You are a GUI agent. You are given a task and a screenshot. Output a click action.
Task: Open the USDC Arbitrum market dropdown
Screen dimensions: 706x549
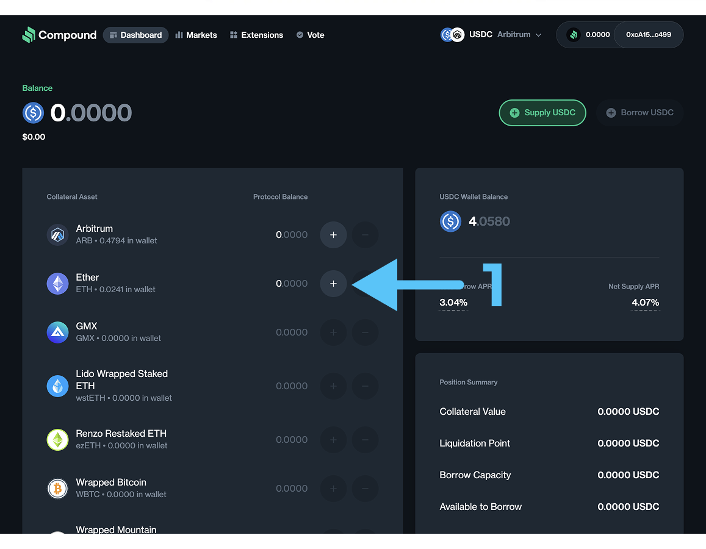(x=491, y=35)
